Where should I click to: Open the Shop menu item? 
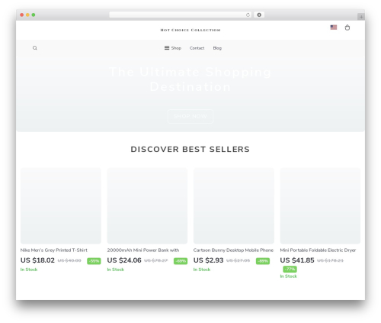(x=176, y=48)
